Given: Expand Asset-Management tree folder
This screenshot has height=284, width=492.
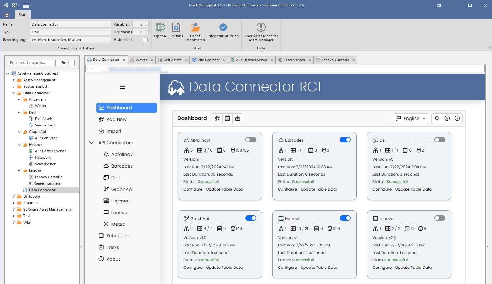Looking at the screenshot, I should [x=14, y=80].
